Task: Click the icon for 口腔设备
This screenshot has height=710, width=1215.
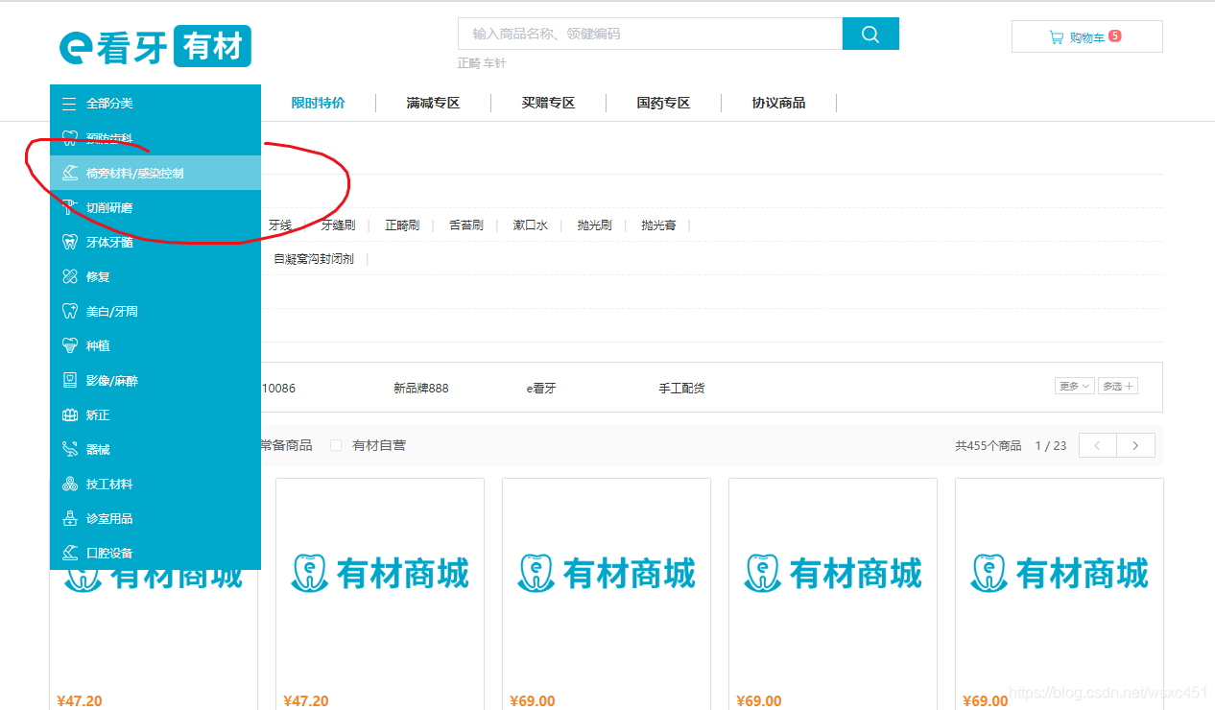Action: 69,553
